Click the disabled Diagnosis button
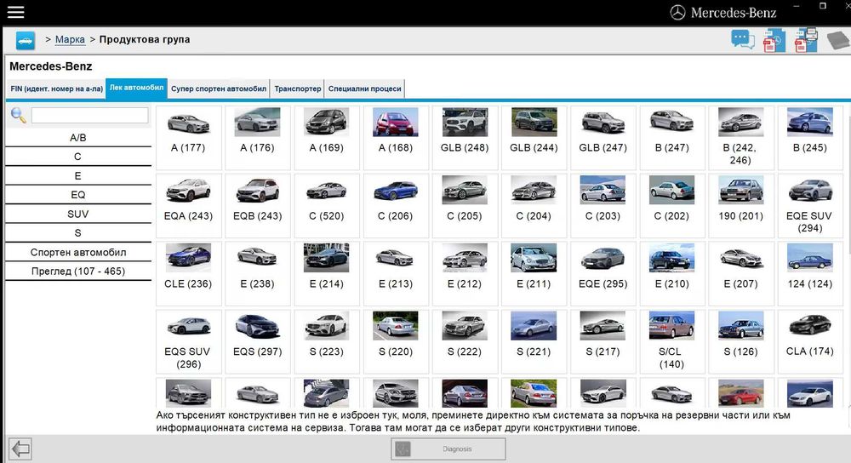Image resolution: width=851 pixels, height=463 pixels. [448, 449]
